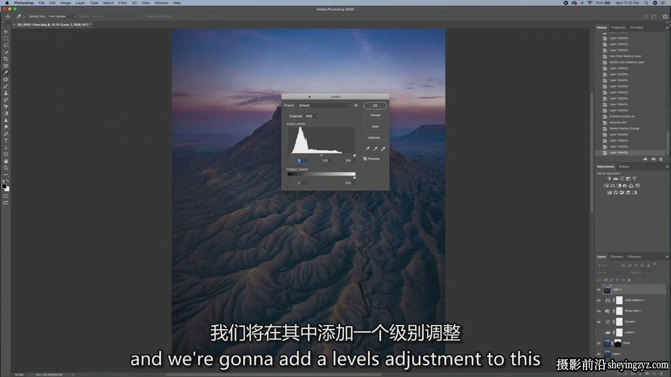Click the Home icon in options bar
The width and height of the screenshot is (671, 377).
click(x=8, y=16)
